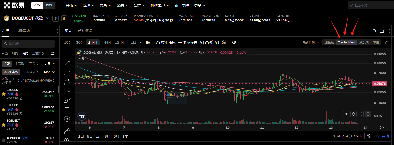Click the swap/refresh icon in market list
The image size is (394, 145).
click(52, 54)
